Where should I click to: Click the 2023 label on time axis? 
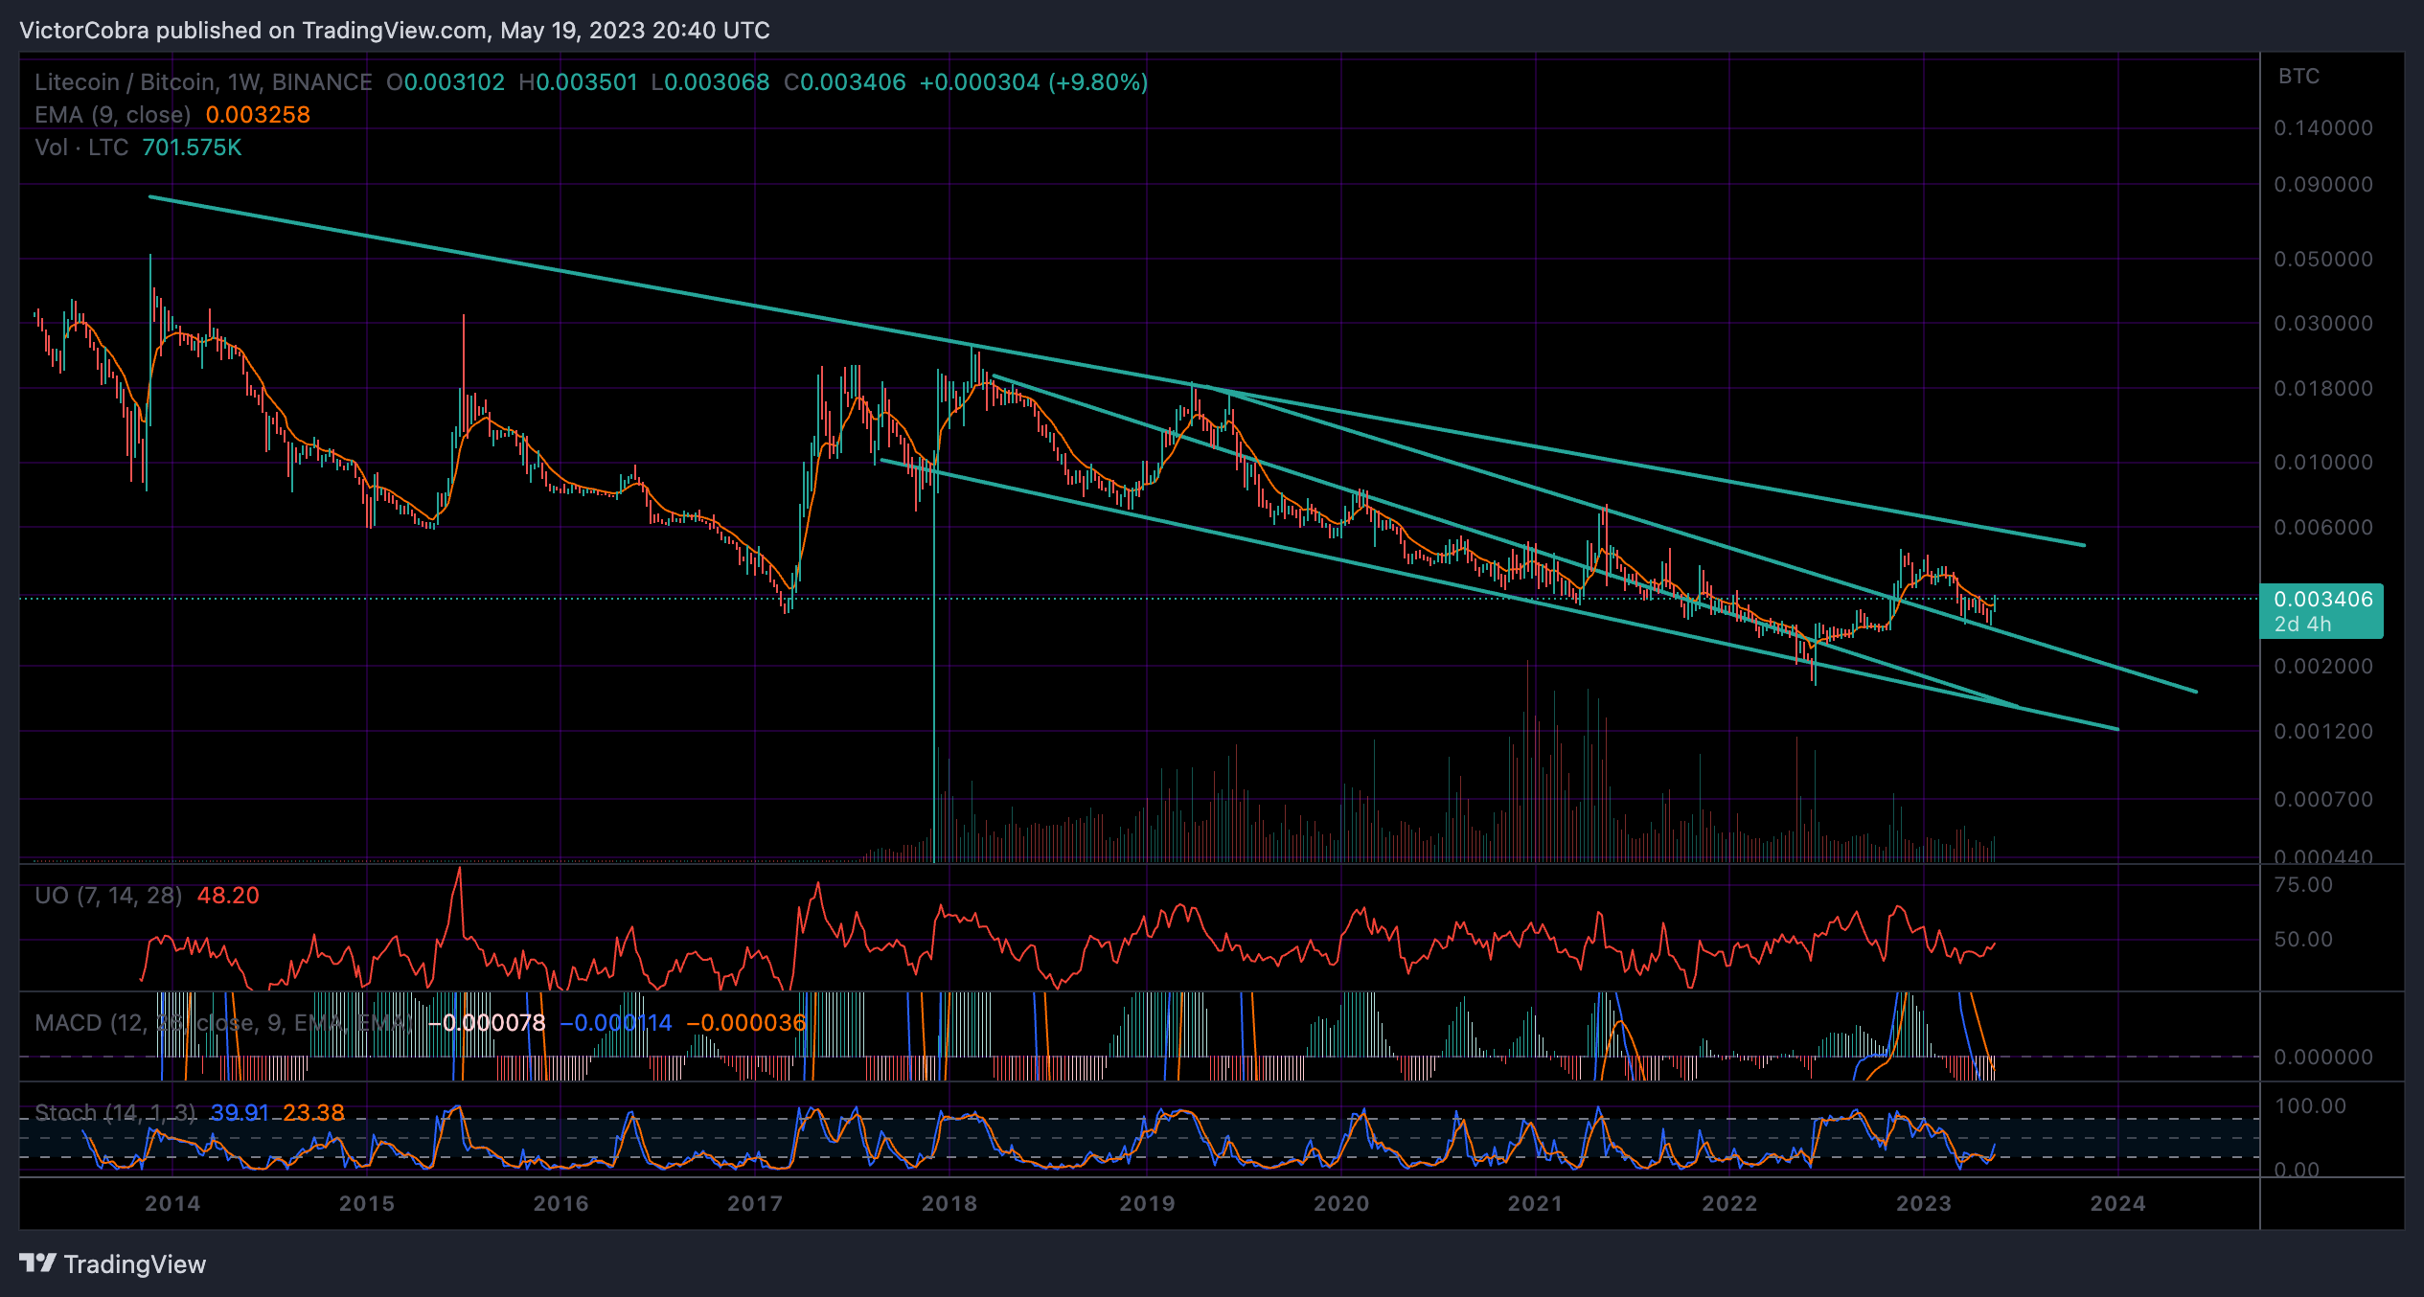pyautogui.click(x=1924, y=1204)
